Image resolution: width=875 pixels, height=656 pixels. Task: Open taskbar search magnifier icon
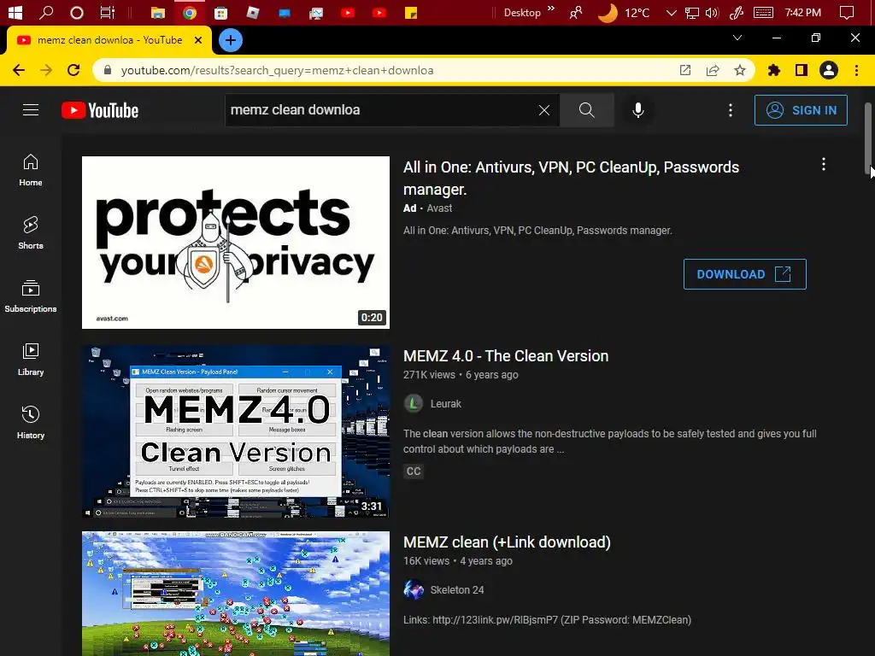click(x=46, y=12)
